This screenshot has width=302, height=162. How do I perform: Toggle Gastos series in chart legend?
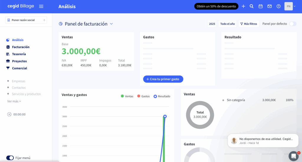[143, 96]
